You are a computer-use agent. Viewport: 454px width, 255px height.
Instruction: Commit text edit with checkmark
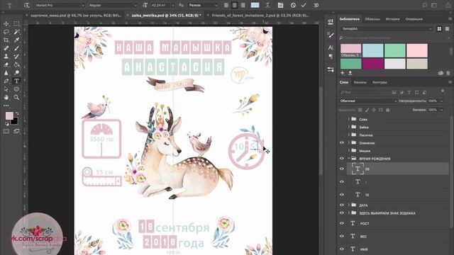point(304,5)
